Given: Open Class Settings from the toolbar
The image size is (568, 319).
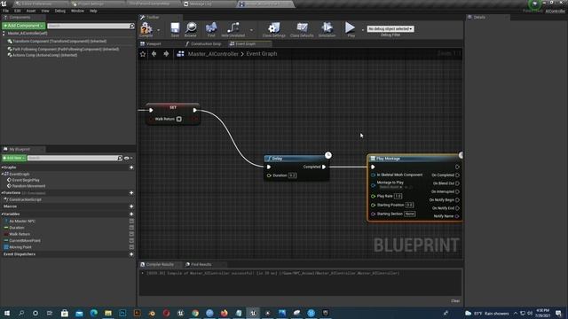Looking at the screenshot, I should [x=274, y=27].
